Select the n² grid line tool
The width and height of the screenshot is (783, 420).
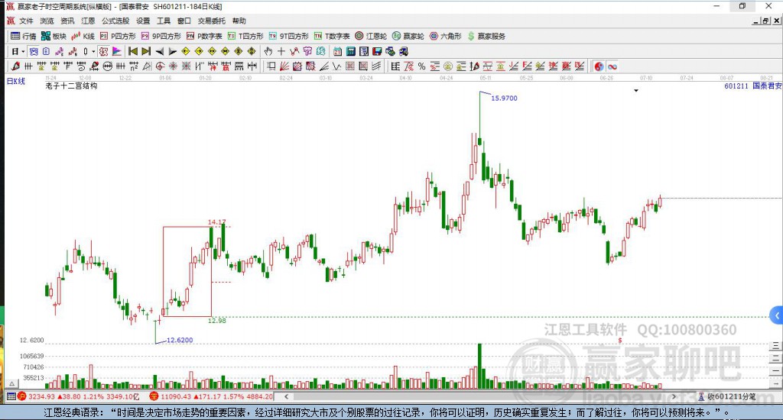click(x=133, y=66)
